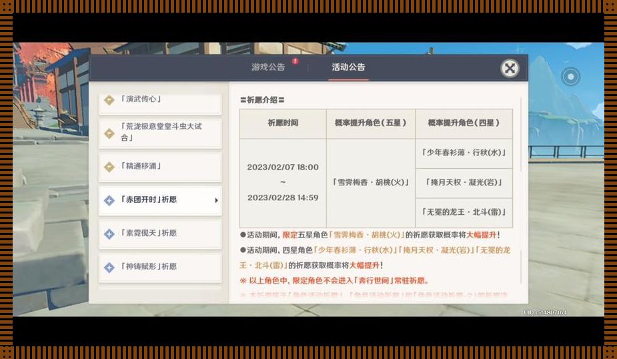Click start time 2023/02/07 18:00
This screenshot has height=359, width=617.
(x=283, y=167)
